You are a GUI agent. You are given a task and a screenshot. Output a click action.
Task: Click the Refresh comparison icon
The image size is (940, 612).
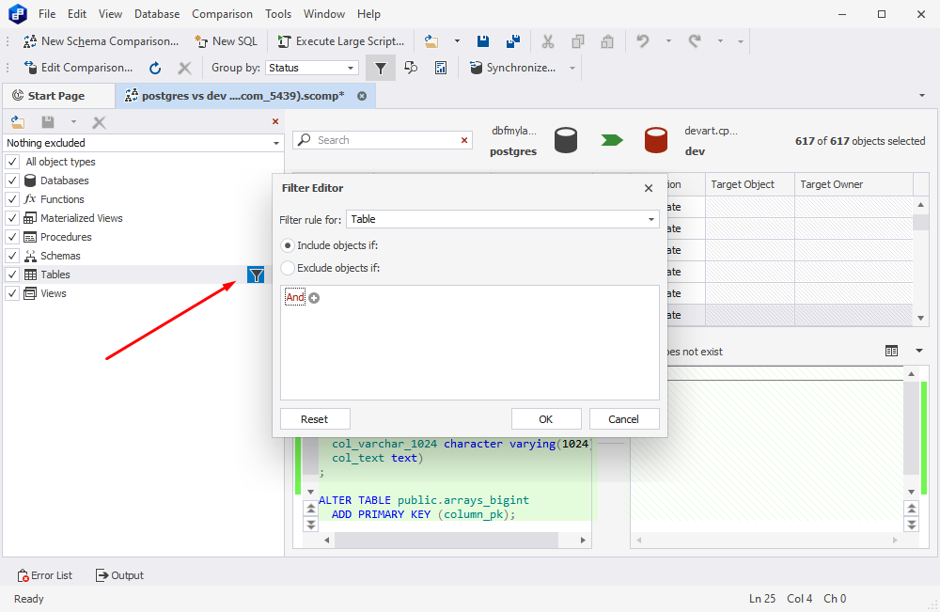click(x=155, y=68)
